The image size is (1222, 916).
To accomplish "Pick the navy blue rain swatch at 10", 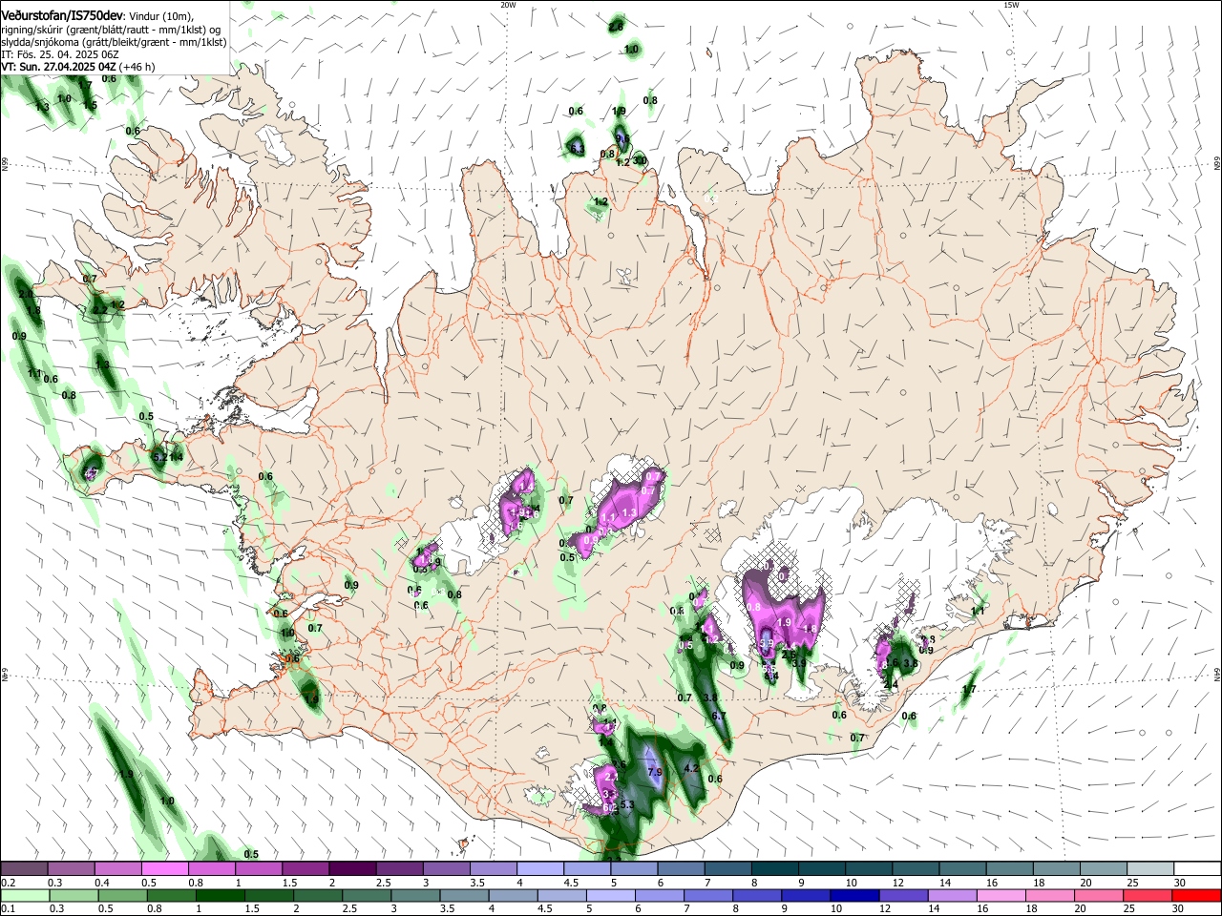I will (x=853, y=895).
